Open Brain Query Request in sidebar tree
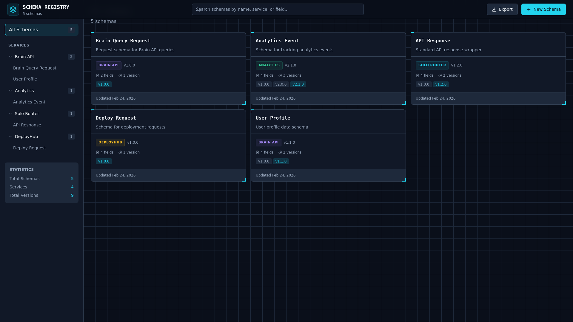The width and height of the screenshot is (573, 322). (x=35, y=68)
